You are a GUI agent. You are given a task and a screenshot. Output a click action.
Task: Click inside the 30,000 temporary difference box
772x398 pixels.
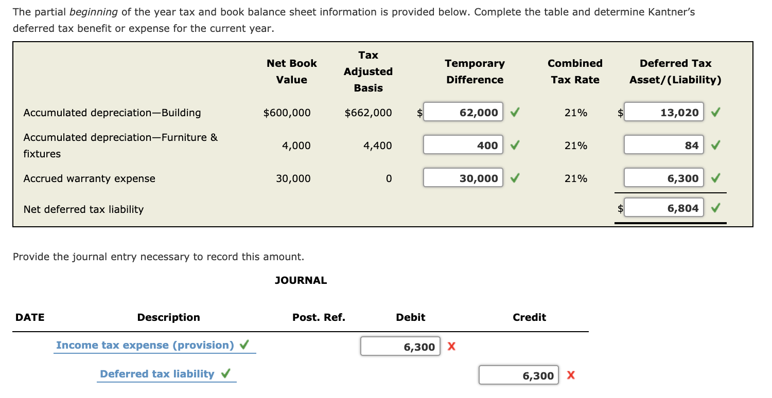[x=463, y=178]
